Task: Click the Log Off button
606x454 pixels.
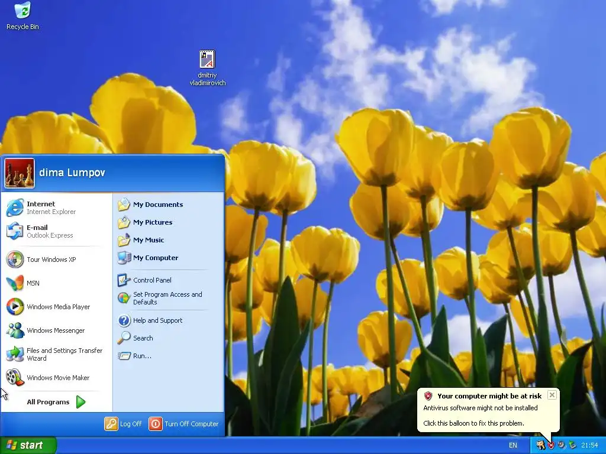Action: [x=123, y=424]
